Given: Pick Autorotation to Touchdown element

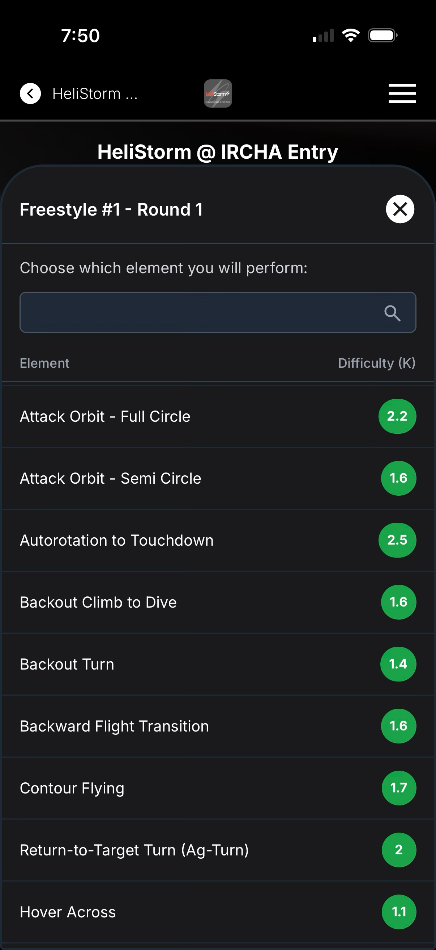Looking at the screenshot, I should 218,540.
